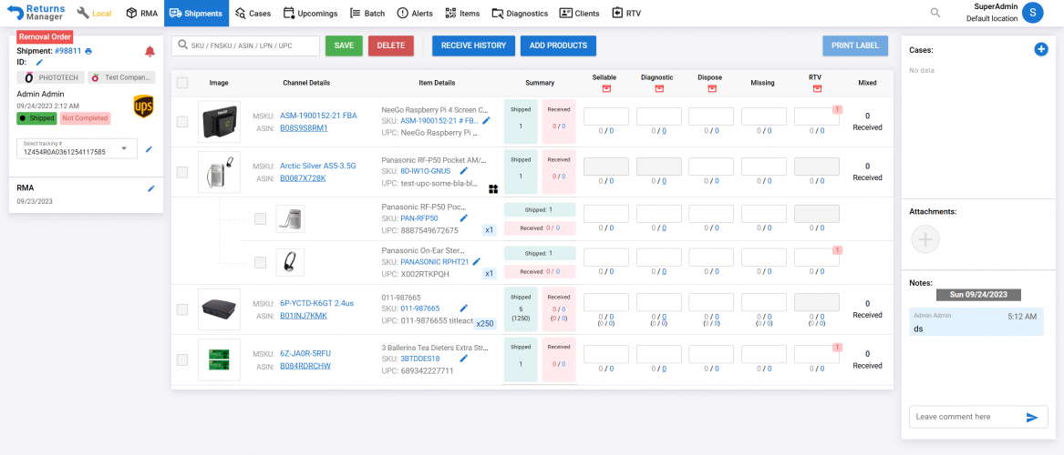
Task: Click the Raspberry Pi screen product thumbnail
Action: pyautogui.click(x=219, y=122)
